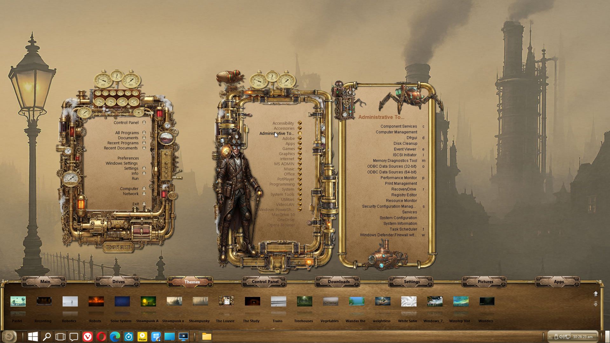Launch Opera browser from taskbar
The image size is (610, 343).
point(101,337)
